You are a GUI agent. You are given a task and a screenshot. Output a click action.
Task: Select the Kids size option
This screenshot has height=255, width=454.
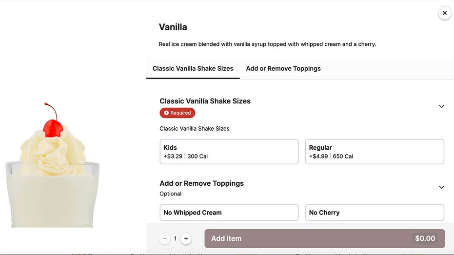[229, 152]
